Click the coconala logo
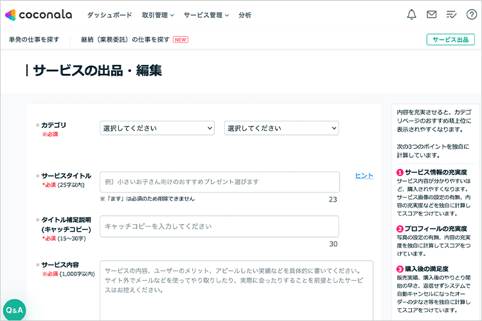The image size is (482, 321). [39, 14]
